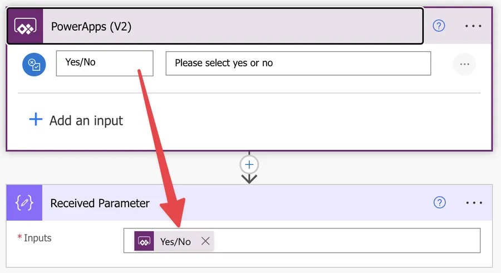Open the Received Parameter ellipsis menu
501x273 pixels.
coord(473,203)
